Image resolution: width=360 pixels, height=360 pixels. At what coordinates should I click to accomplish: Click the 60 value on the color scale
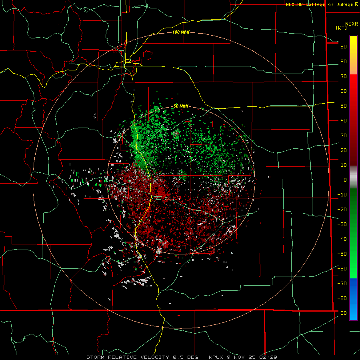coord(344,91)
